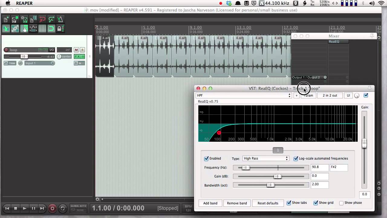Screen dimensions: 387x218
Task: Click the red Undo toolbar icon
Action: click(42, 20)
